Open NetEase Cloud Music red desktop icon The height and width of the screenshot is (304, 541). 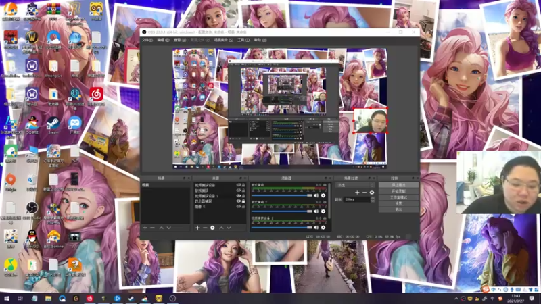[96, 97]
